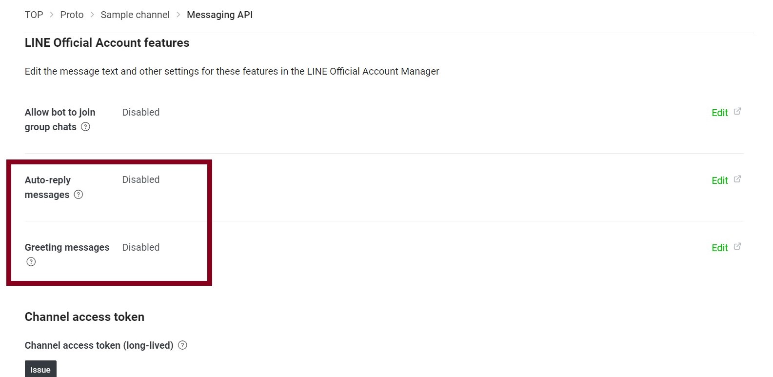
Task: Click the help icon next to Auto-reply messages
Action: coord(79,195)
